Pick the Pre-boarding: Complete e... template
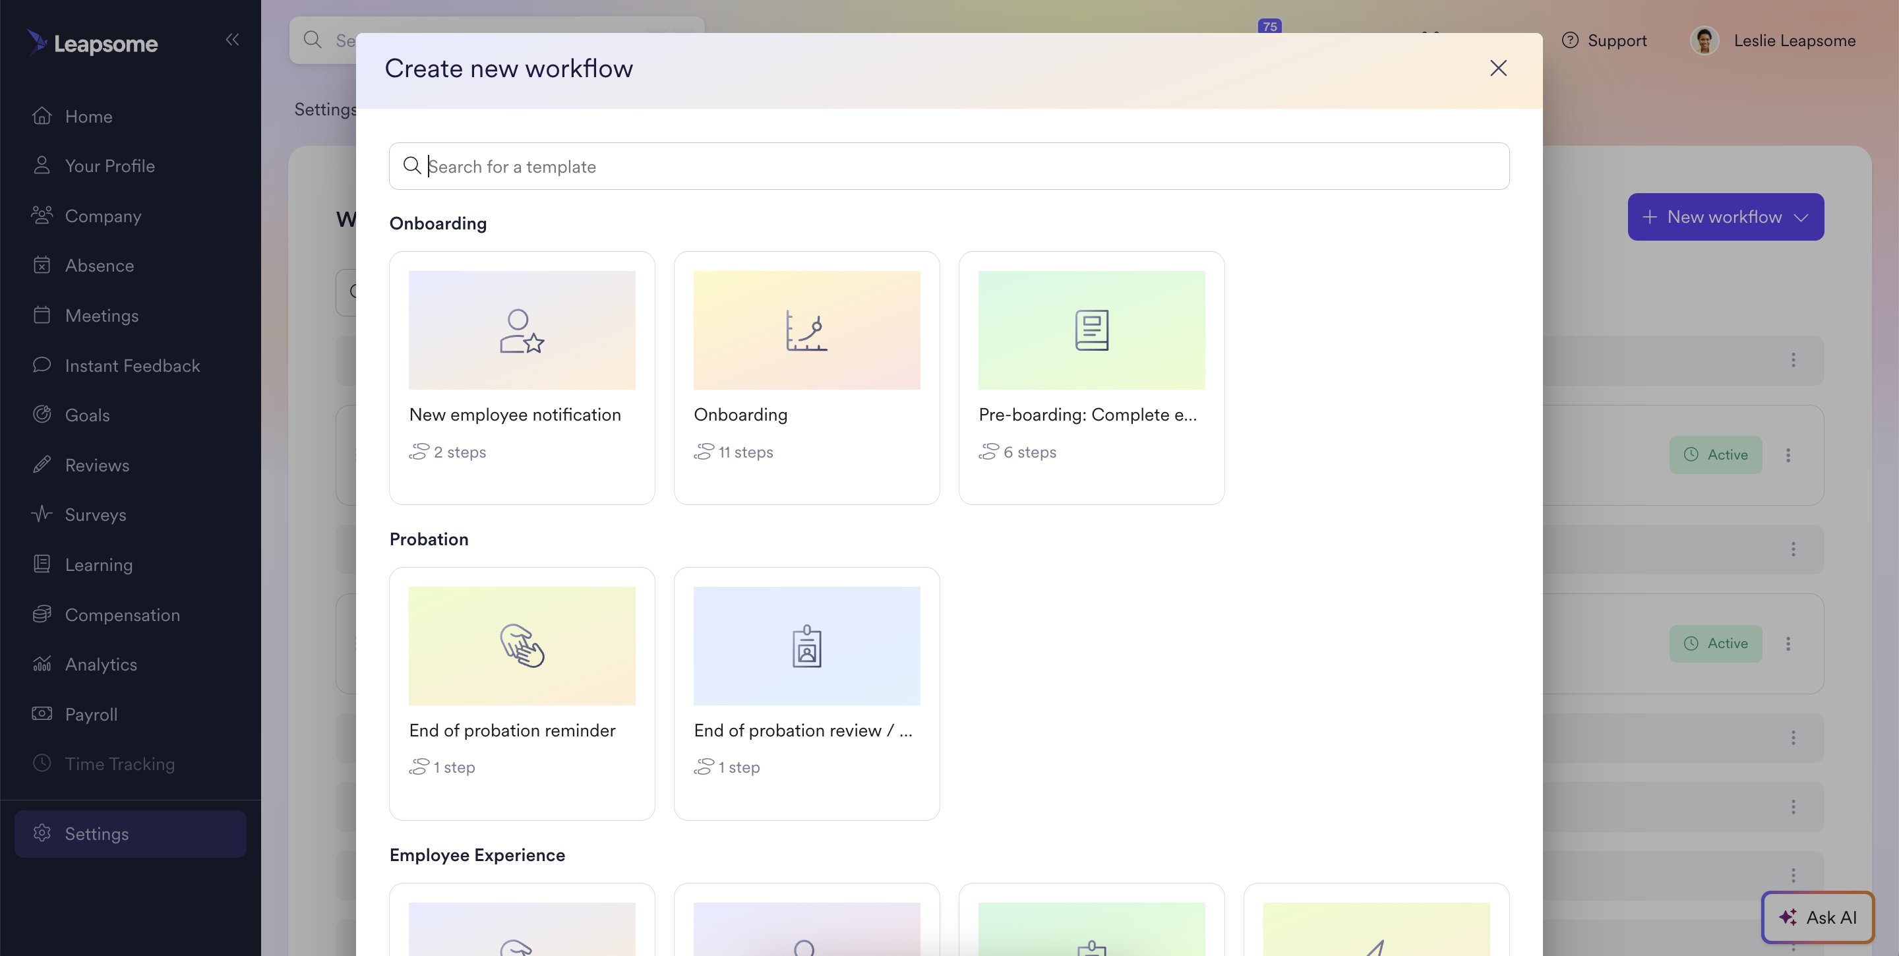Viewport: 1899px width, 956px height. click(1091, 378)
